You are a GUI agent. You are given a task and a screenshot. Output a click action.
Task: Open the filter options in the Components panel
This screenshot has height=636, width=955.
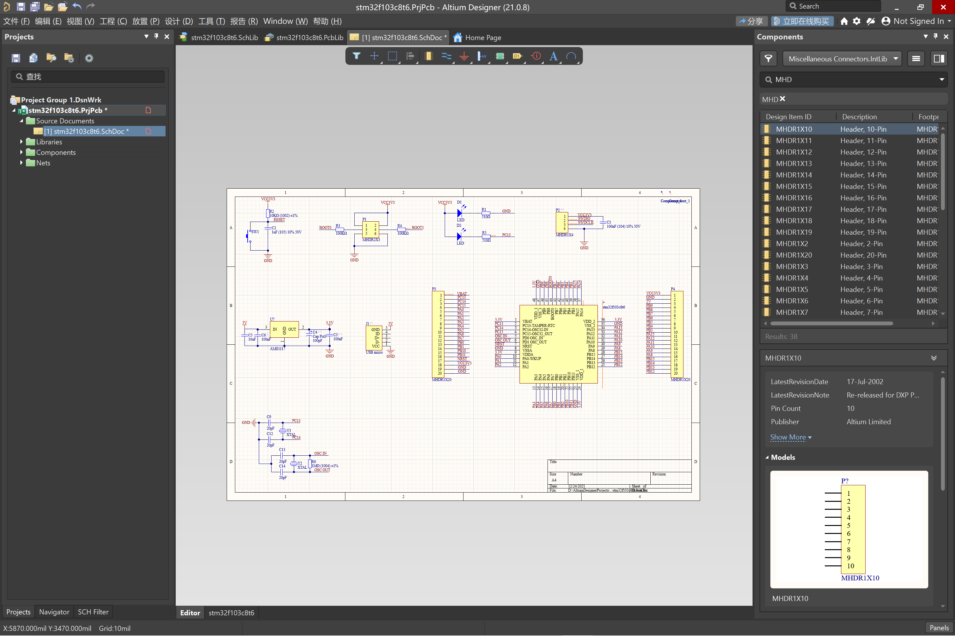pos(768,59)
